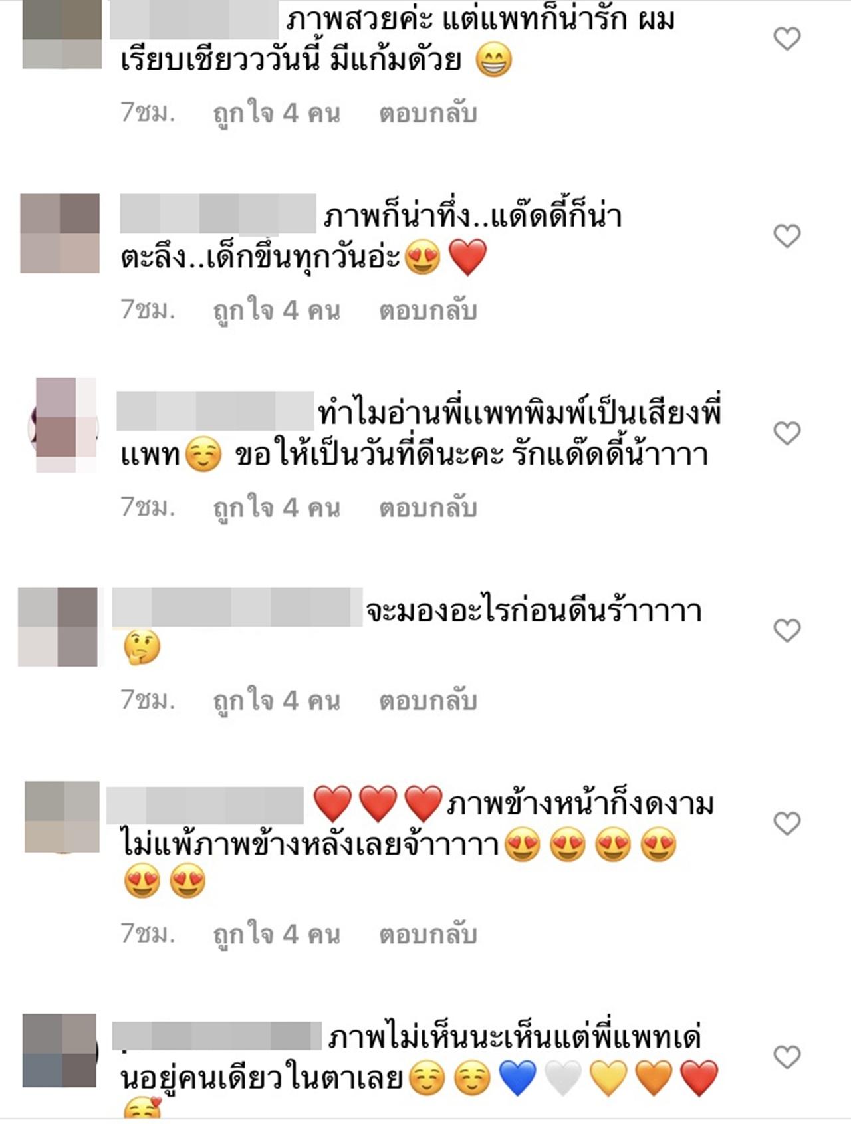Viewport: 851px width, 1124px height.
Task: Click ตอบกลับ under the แด๊ดดี้ก็น่าตะลึง comment
Action: [428, 310]
